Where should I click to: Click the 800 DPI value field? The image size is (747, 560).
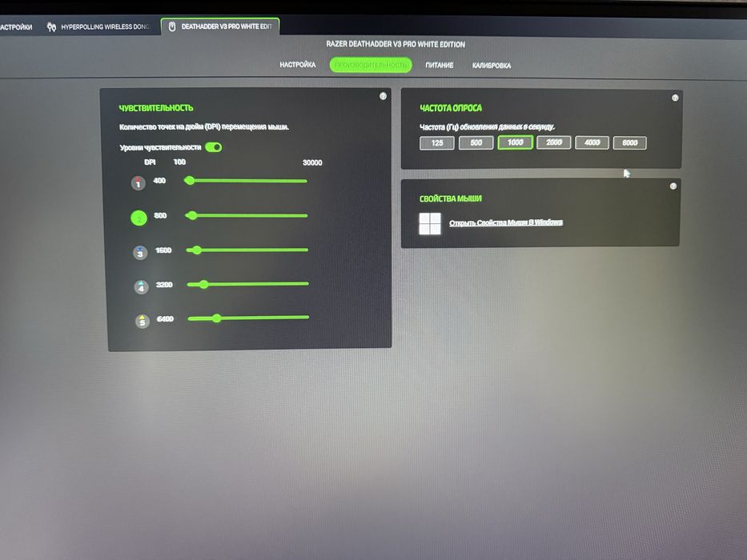coord(161,215)
